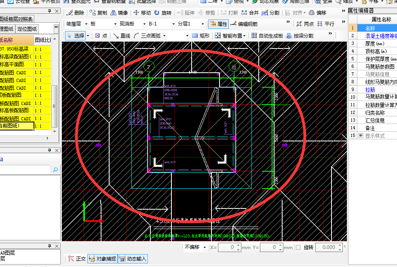Switch to 图纸楼层对照表 tab
Viewport: 397px width, 267px height.
[17, 19]
